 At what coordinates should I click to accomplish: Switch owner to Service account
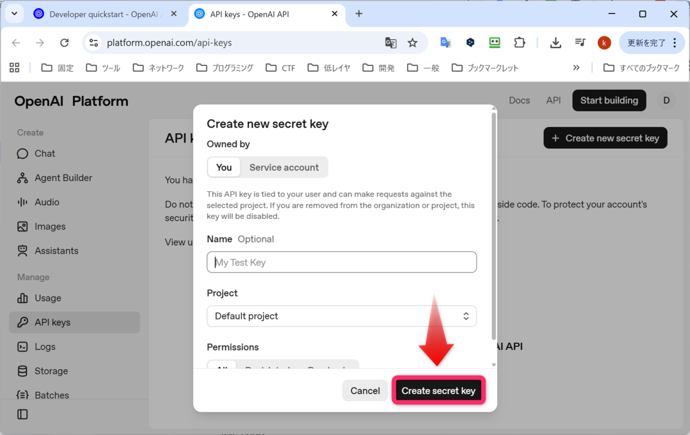[284, 167]
